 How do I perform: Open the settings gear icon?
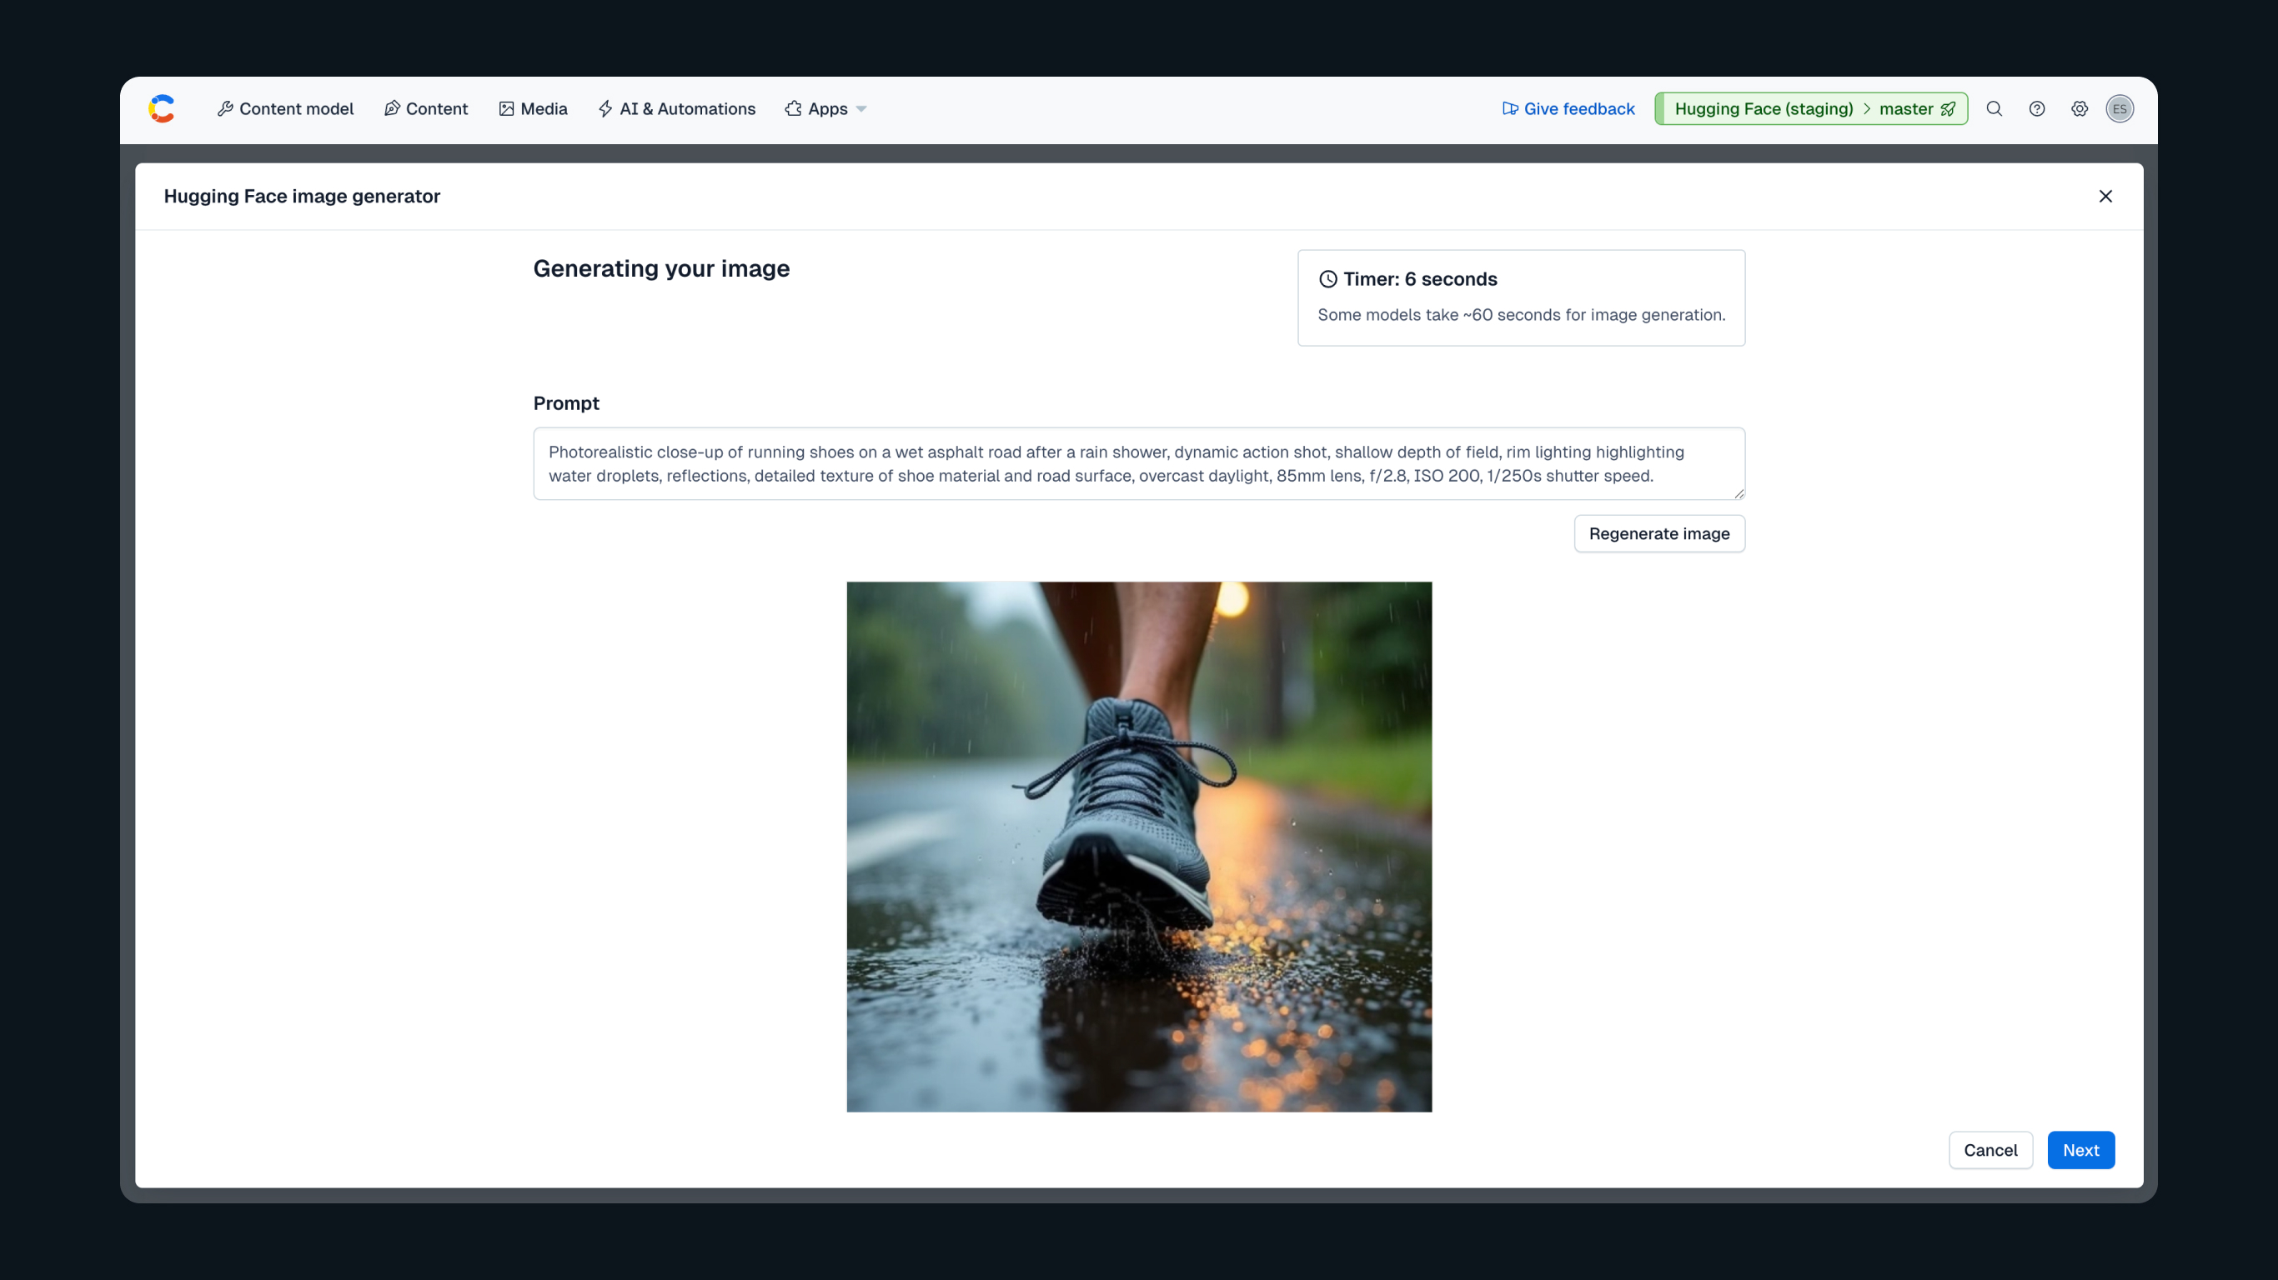tap(2079, 108)
